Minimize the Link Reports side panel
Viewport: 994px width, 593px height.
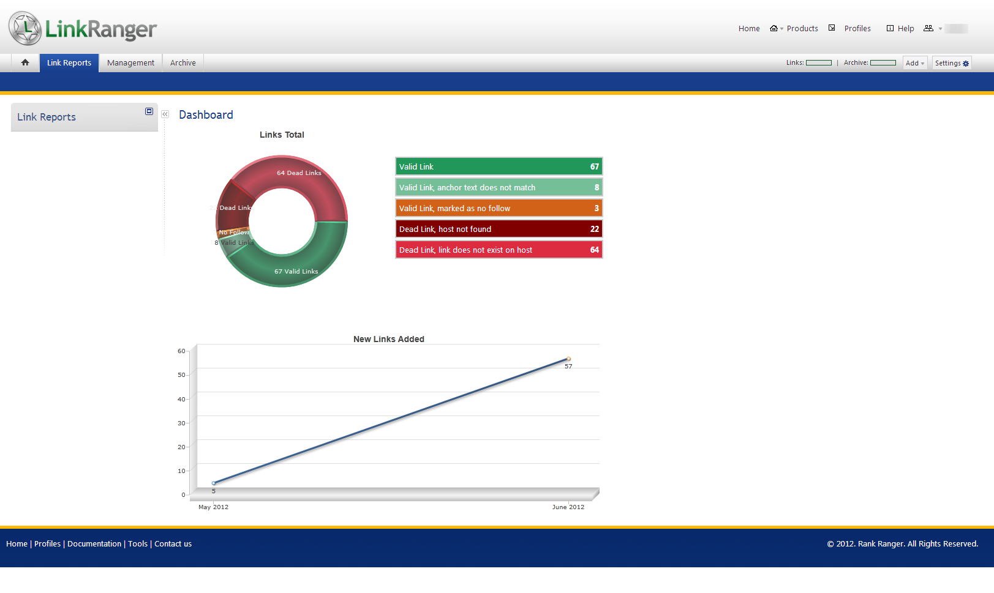point(149,111)
